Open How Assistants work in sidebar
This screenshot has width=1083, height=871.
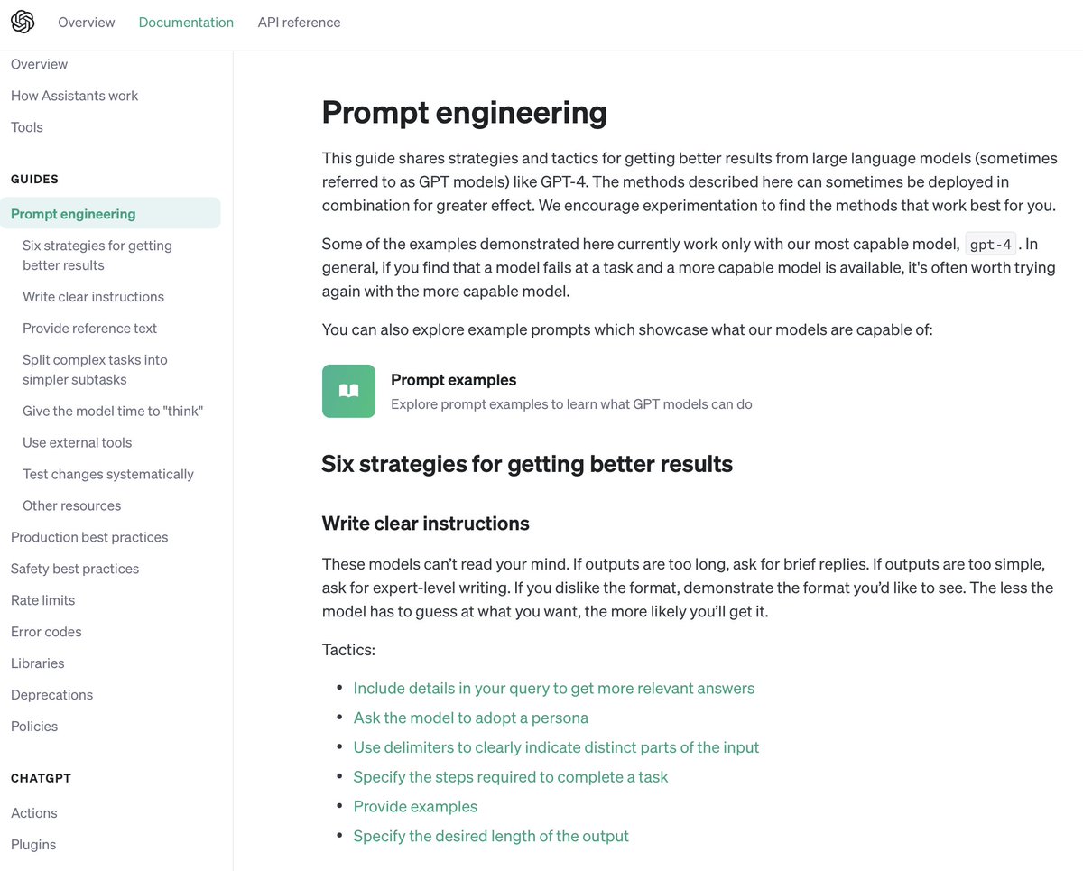(75, 96)
